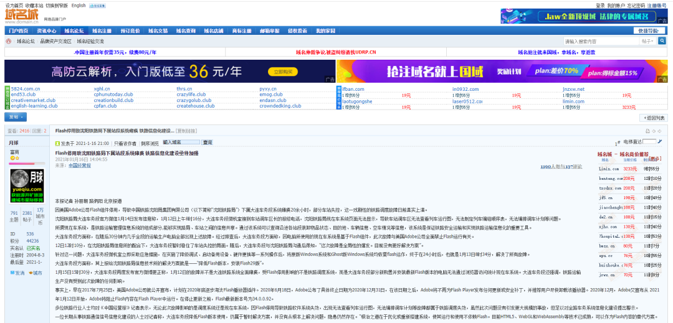Click the print icon above the post
The height and width of the screenshot is (323, 673).
[x=647, y=131]
